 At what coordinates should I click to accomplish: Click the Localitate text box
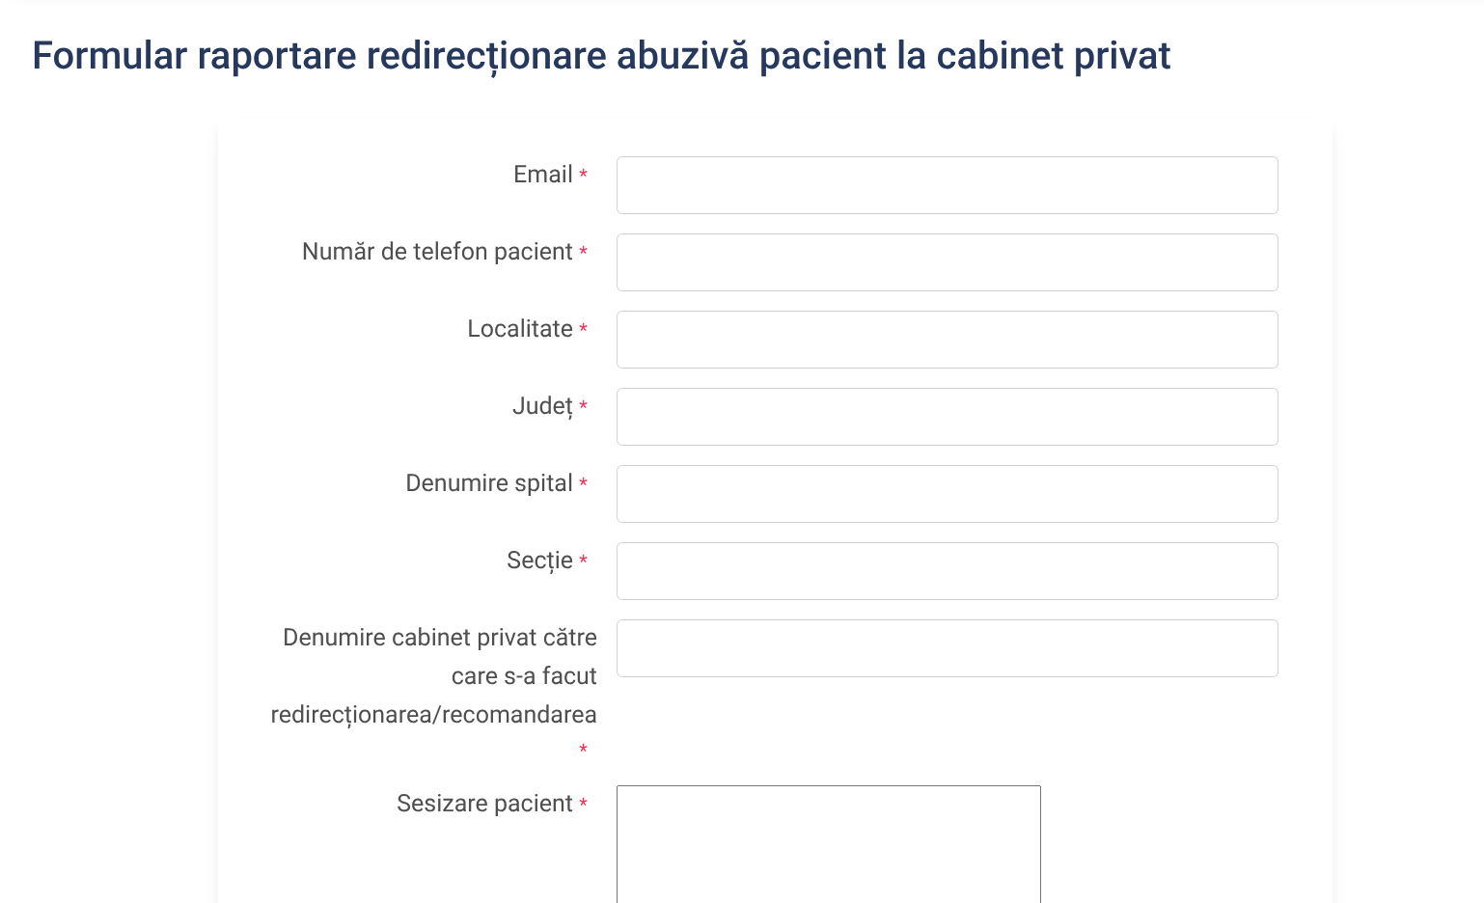click(x=947, y=340)
